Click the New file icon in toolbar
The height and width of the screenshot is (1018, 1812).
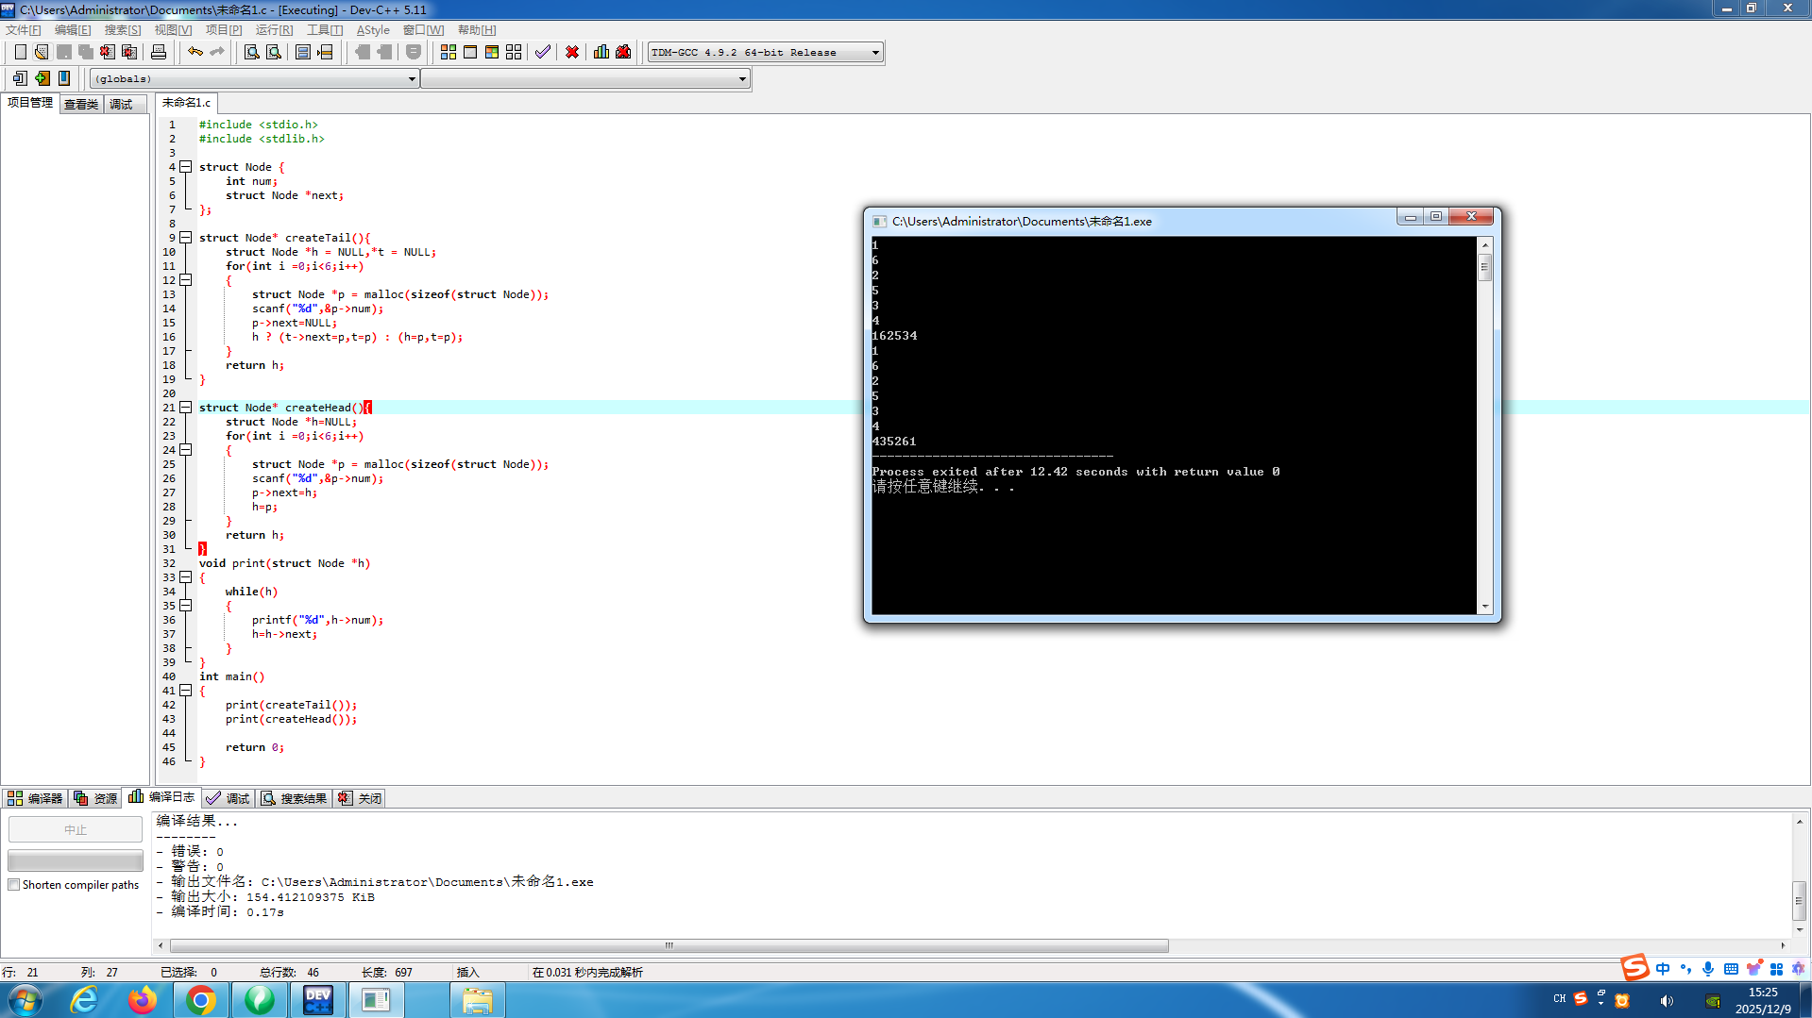20,52
